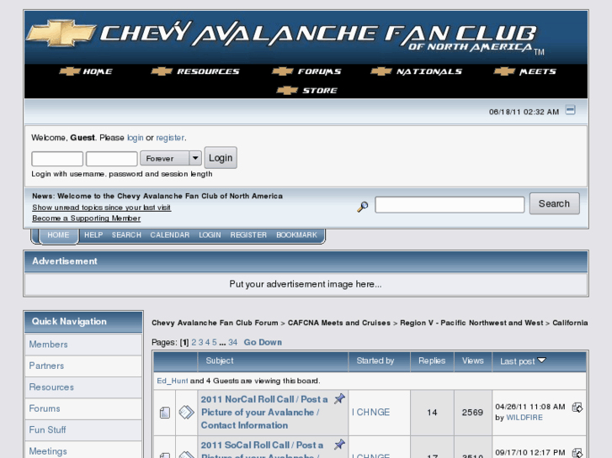
Task: Go to page 5 of topics
Action: 215,342
